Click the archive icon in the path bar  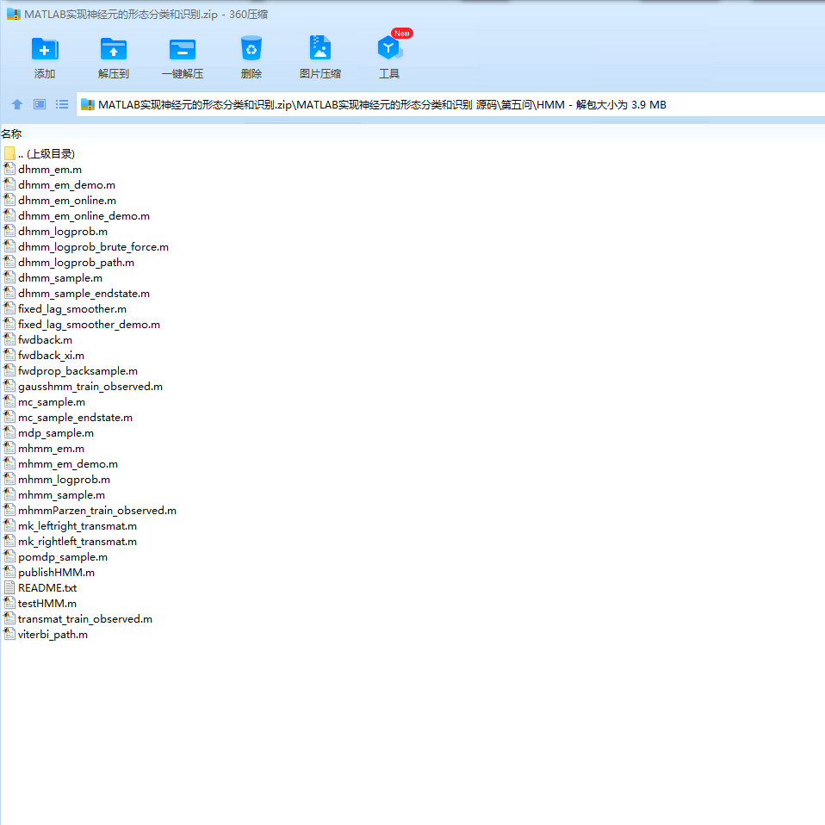87,105
